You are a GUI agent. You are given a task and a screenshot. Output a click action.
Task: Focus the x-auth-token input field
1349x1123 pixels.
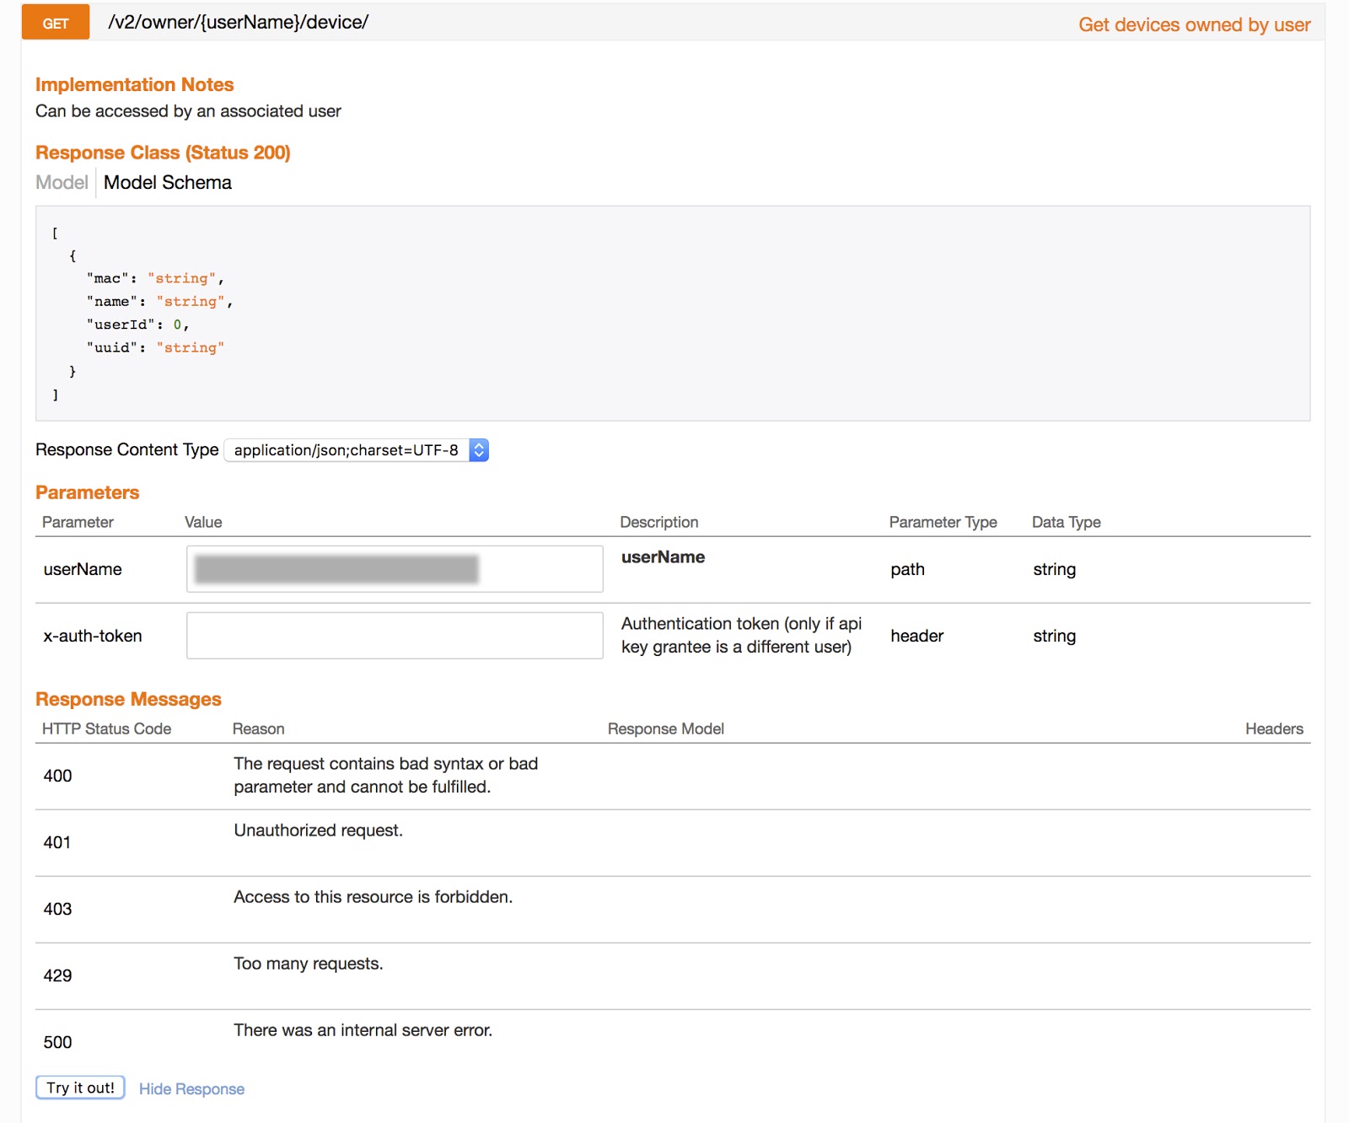click(x=394, y=636)
